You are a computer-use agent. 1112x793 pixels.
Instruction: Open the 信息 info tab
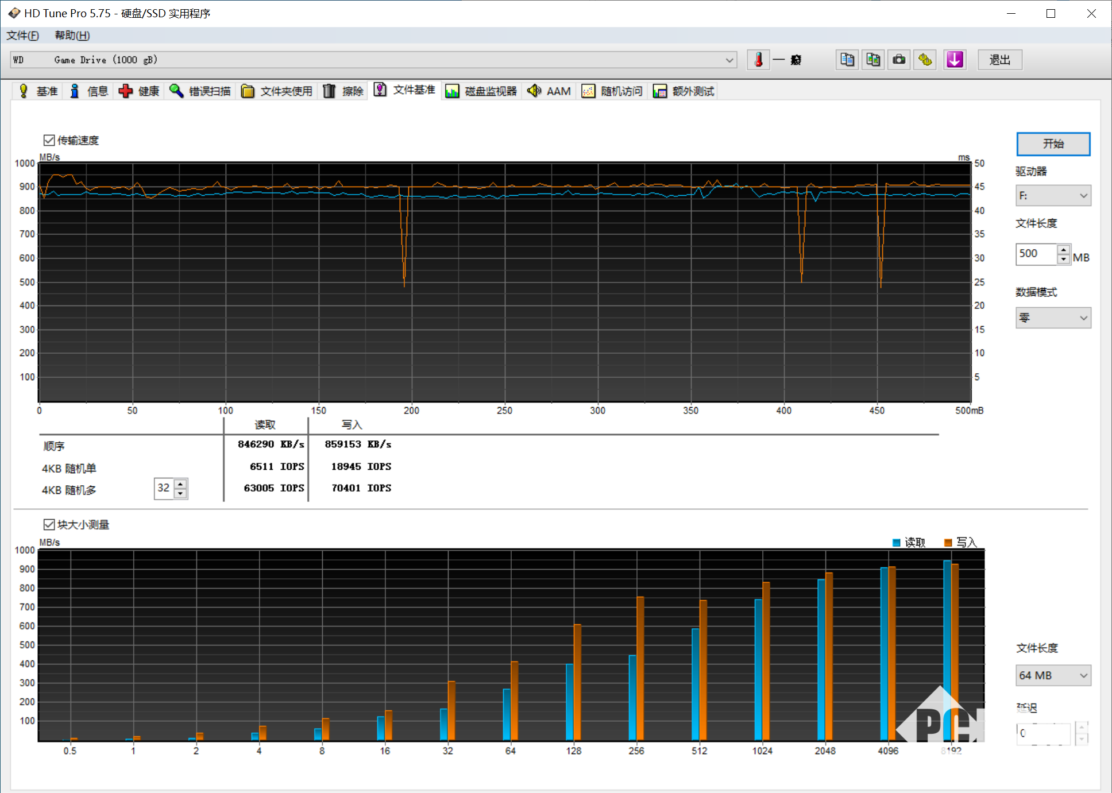point(89,91)
